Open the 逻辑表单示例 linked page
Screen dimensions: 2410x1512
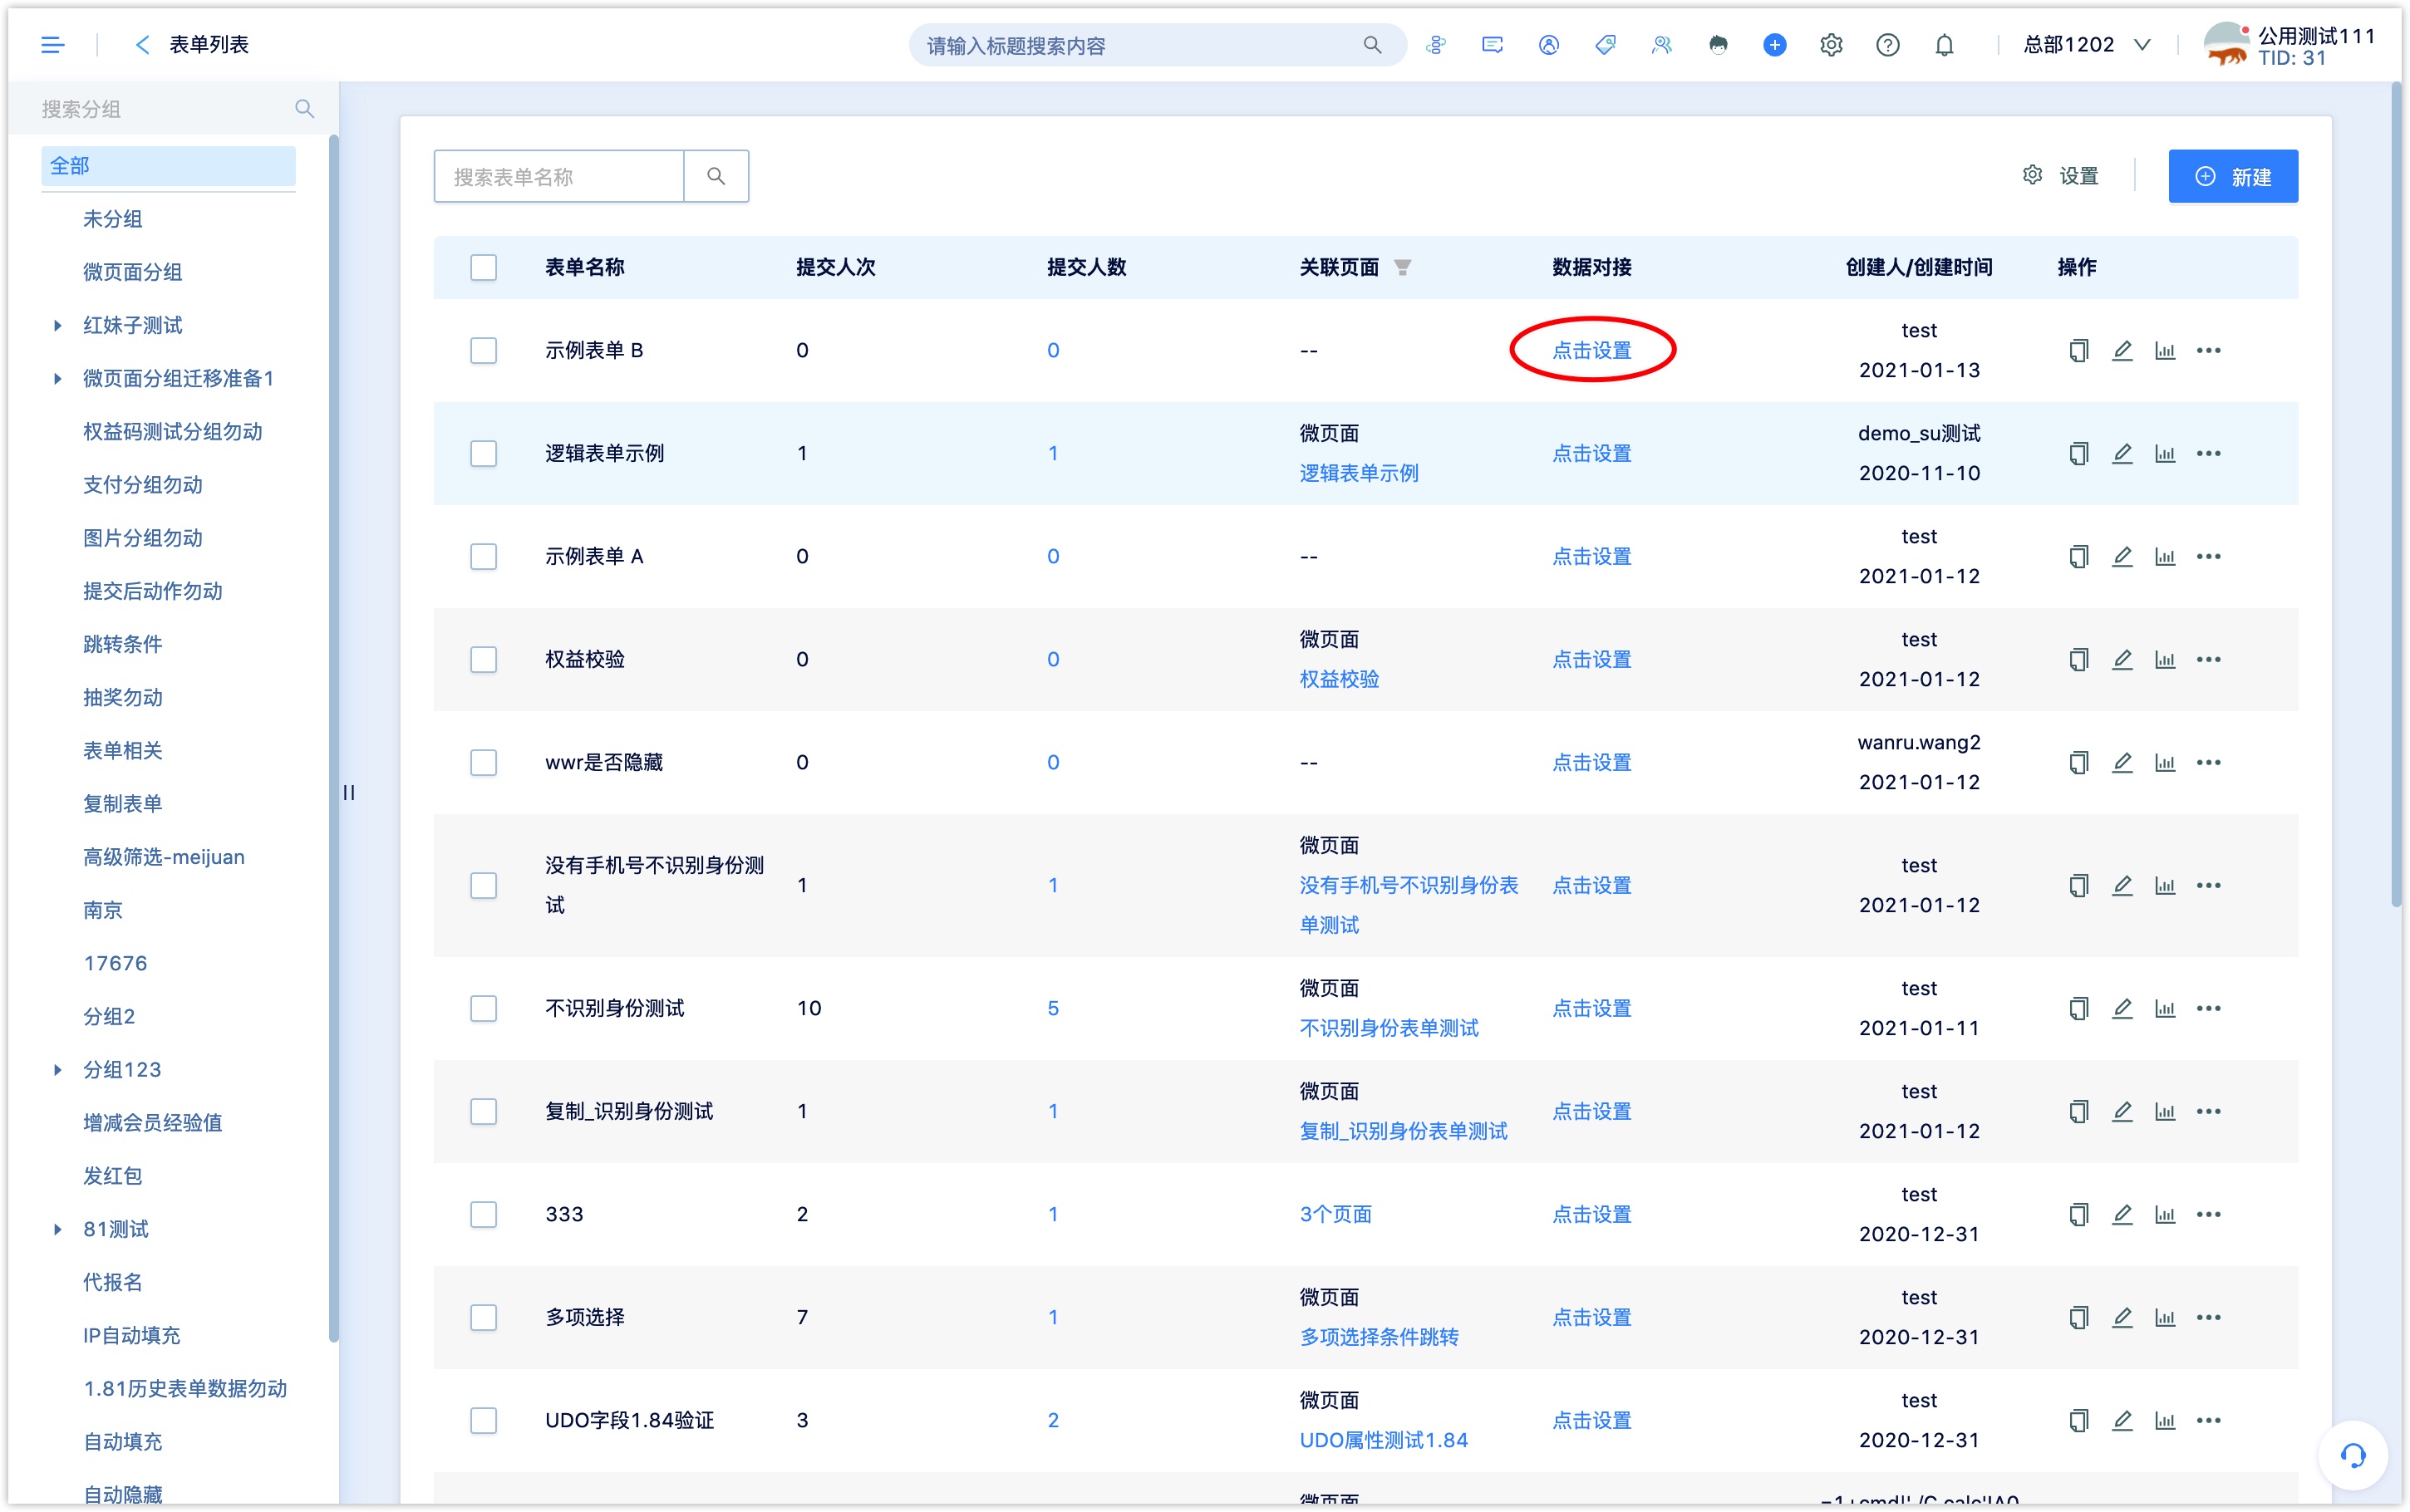tap(1358, 473)
